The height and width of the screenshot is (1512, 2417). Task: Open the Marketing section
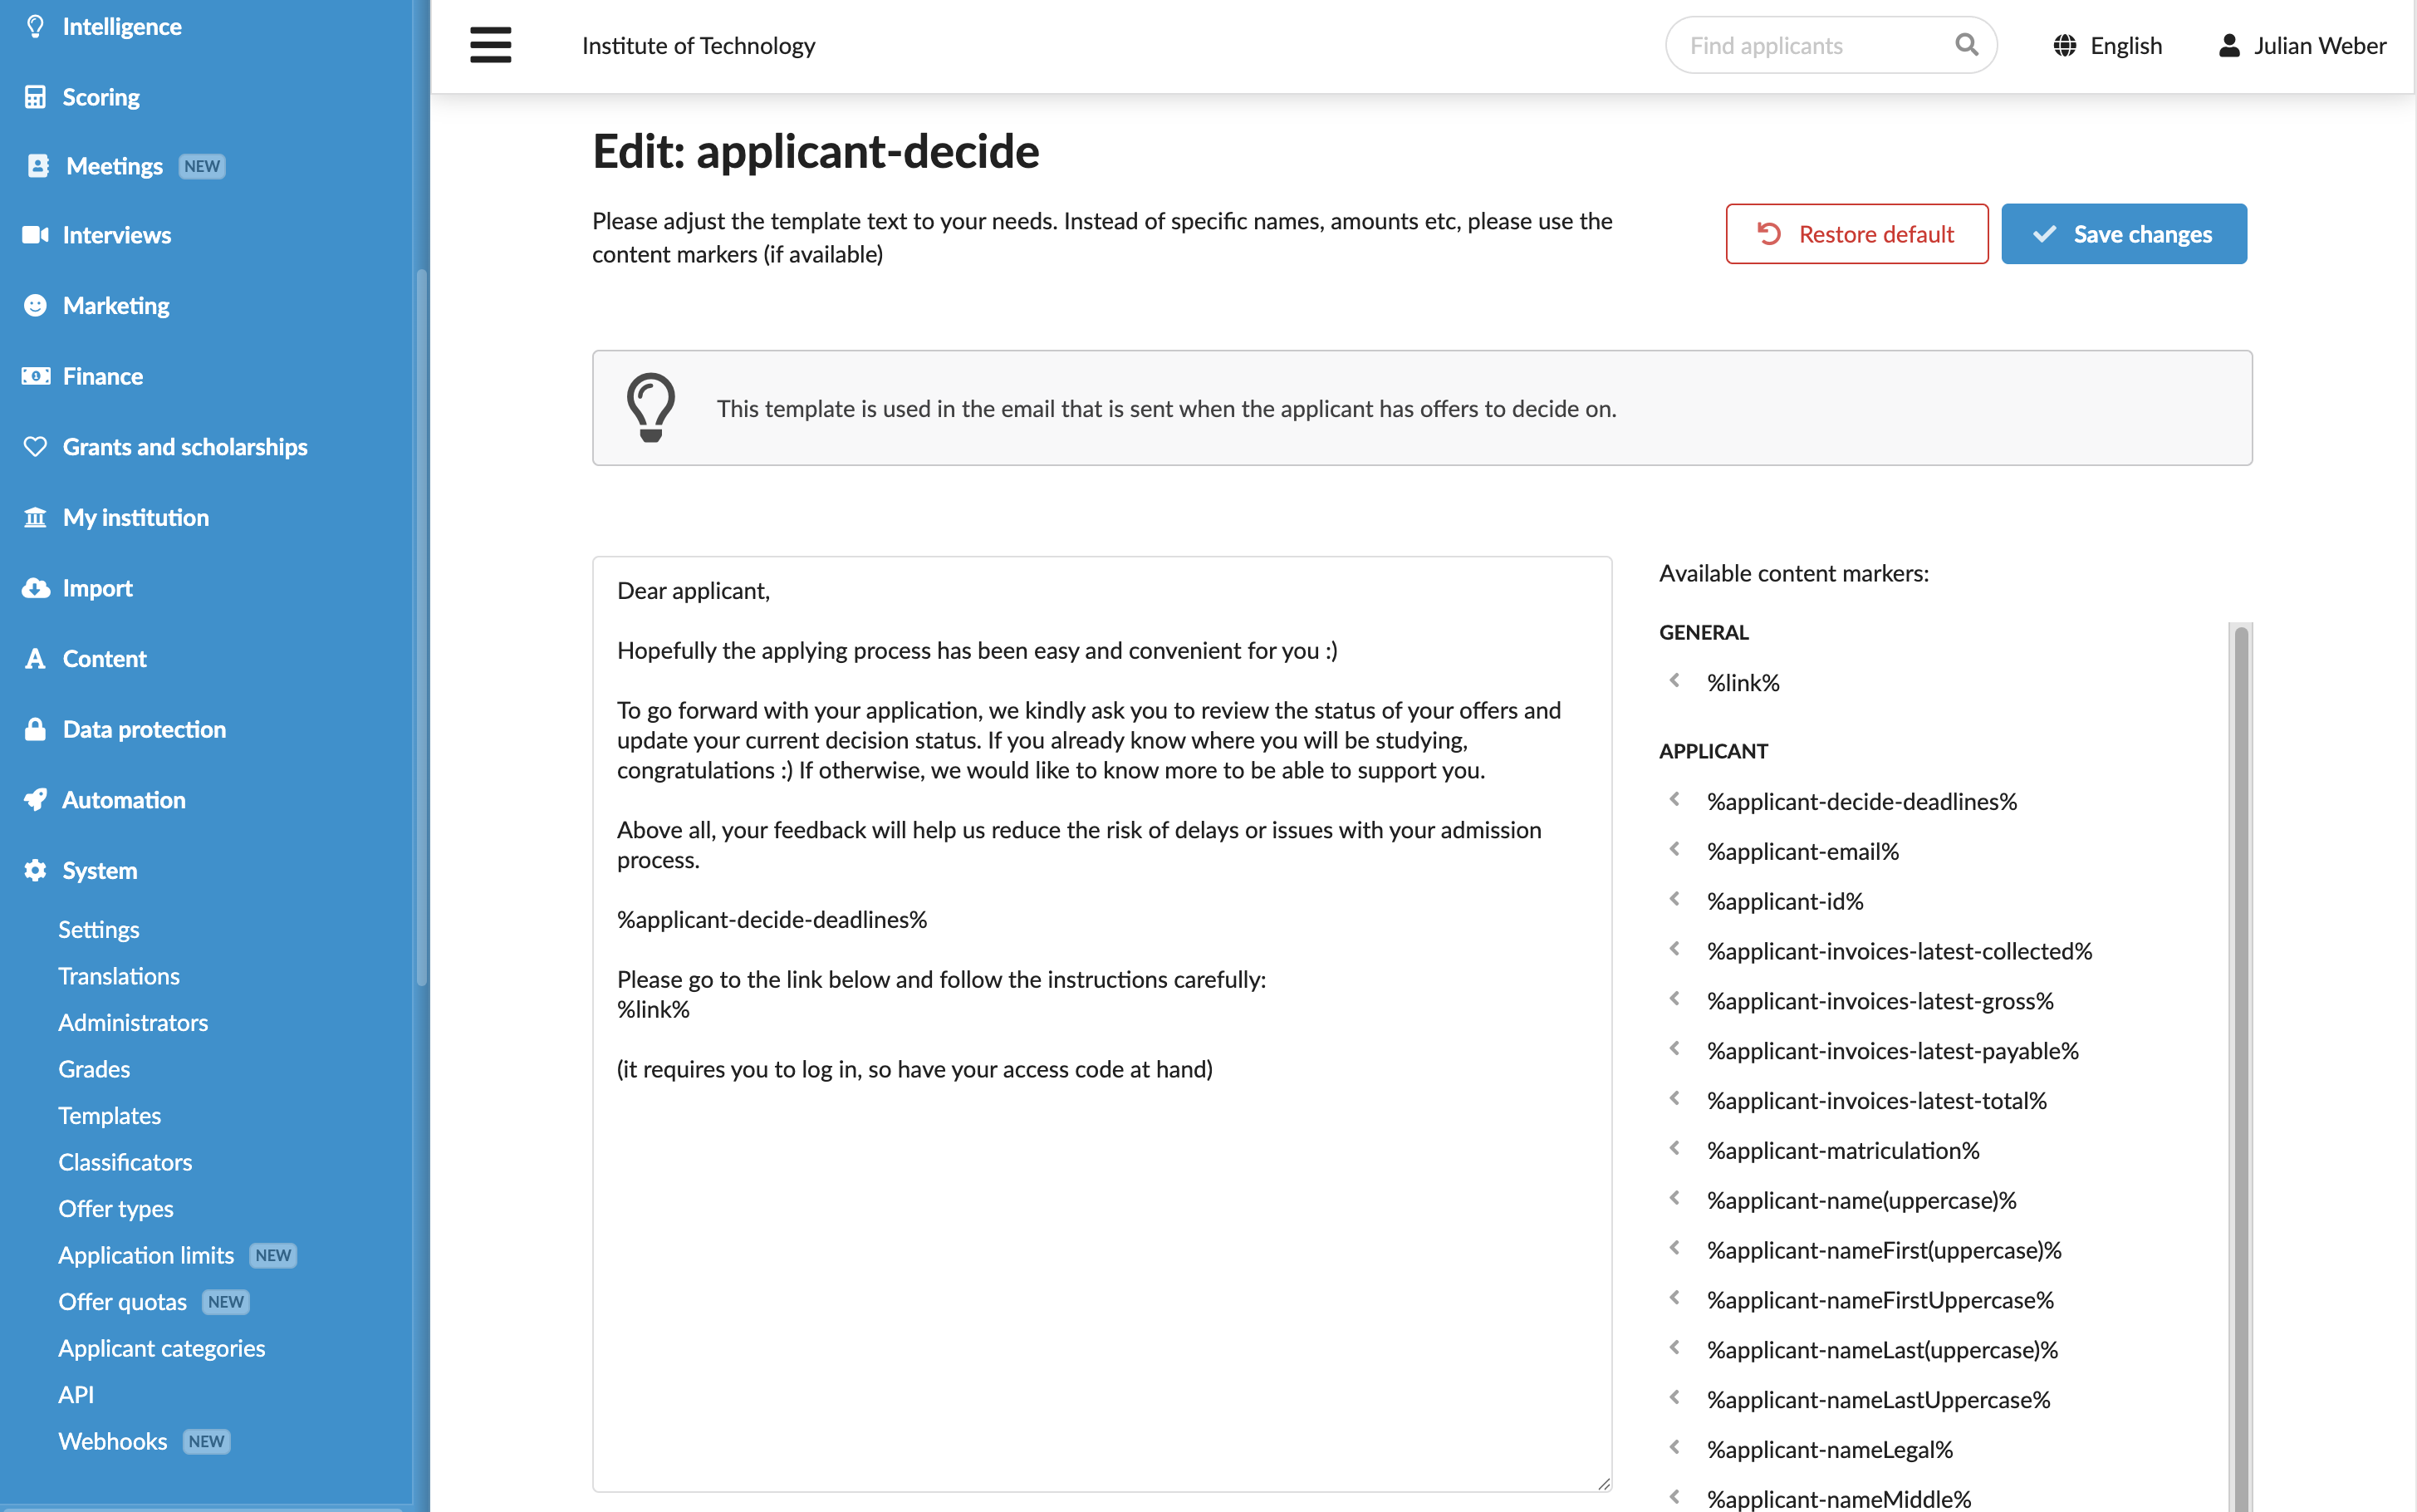116,305
